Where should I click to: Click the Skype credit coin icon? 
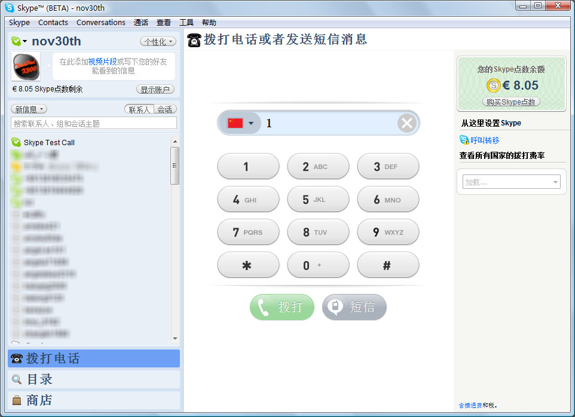point(494,85)
